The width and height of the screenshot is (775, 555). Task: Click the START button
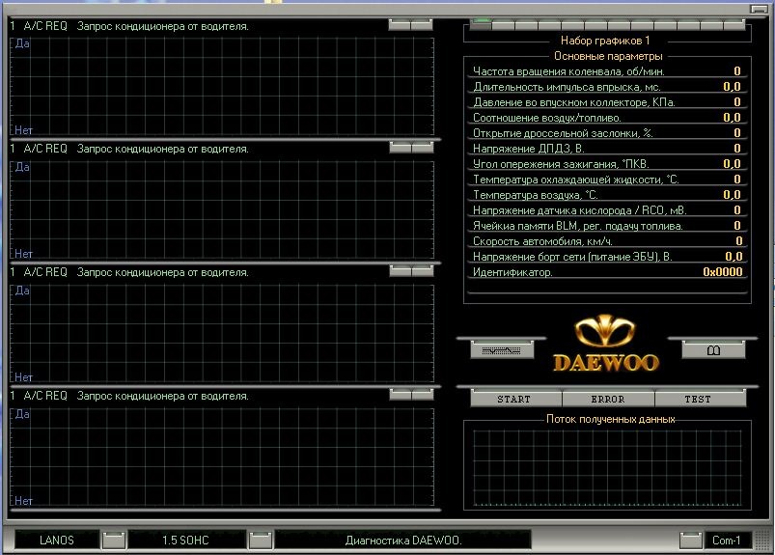[515, 399]
